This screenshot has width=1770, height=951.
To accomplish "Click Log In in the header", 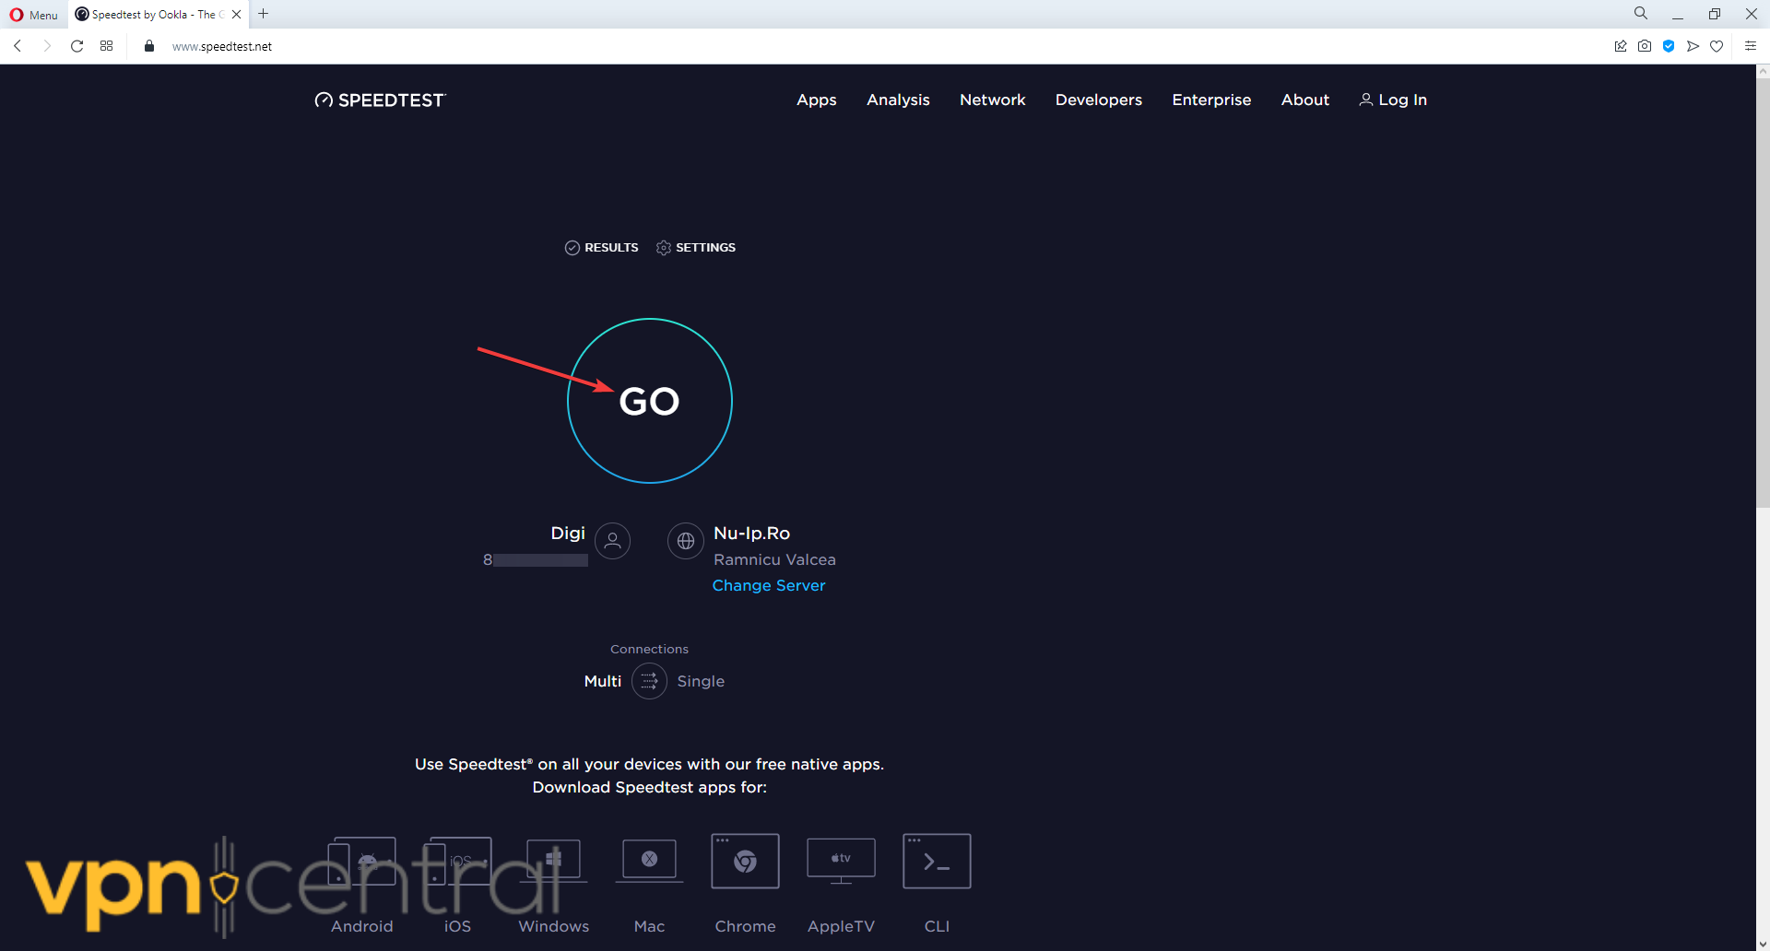I will coord(1393,100).
